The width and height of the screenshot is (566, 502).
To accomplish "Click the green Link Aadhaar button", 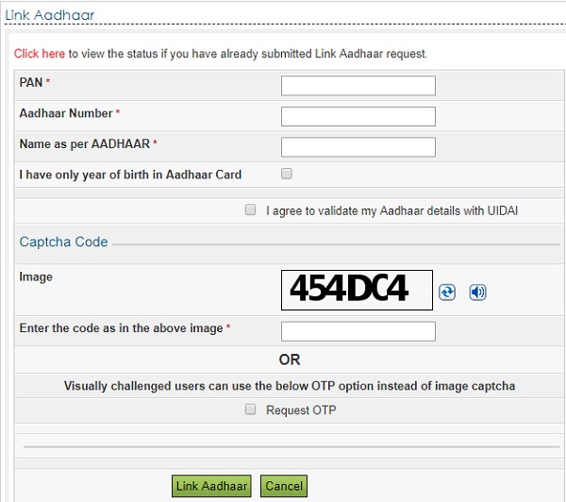I will (211, 486).
